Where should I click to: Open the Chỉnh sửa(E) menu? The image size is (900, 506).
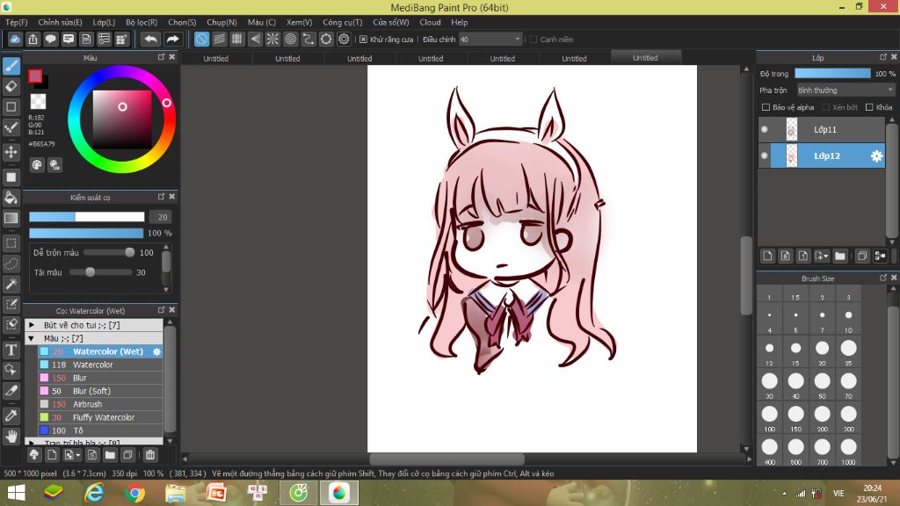pos(61,22)
